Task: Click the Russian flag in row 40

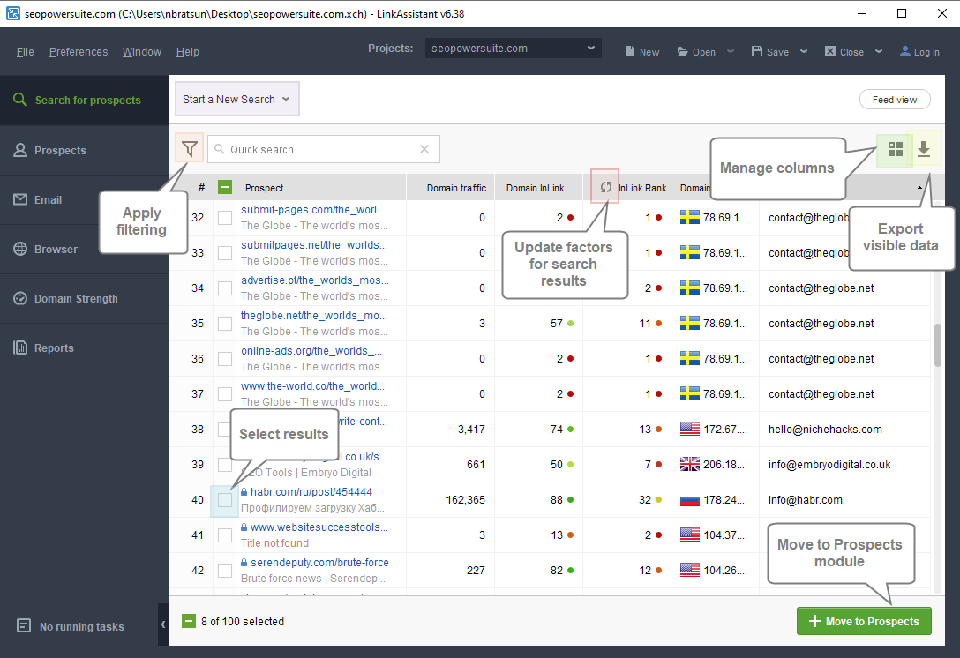Action: (689, 499)
